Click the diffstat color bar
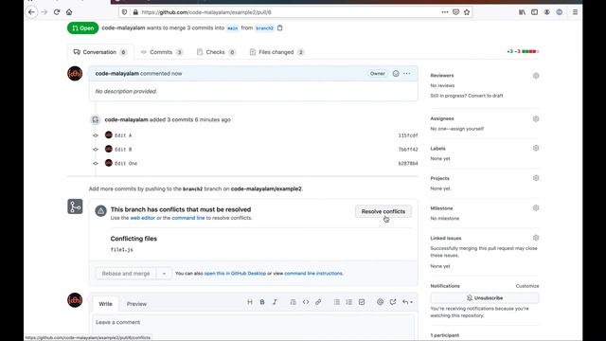This screenshot has height=341, width=606. click(x=530, y=51)
